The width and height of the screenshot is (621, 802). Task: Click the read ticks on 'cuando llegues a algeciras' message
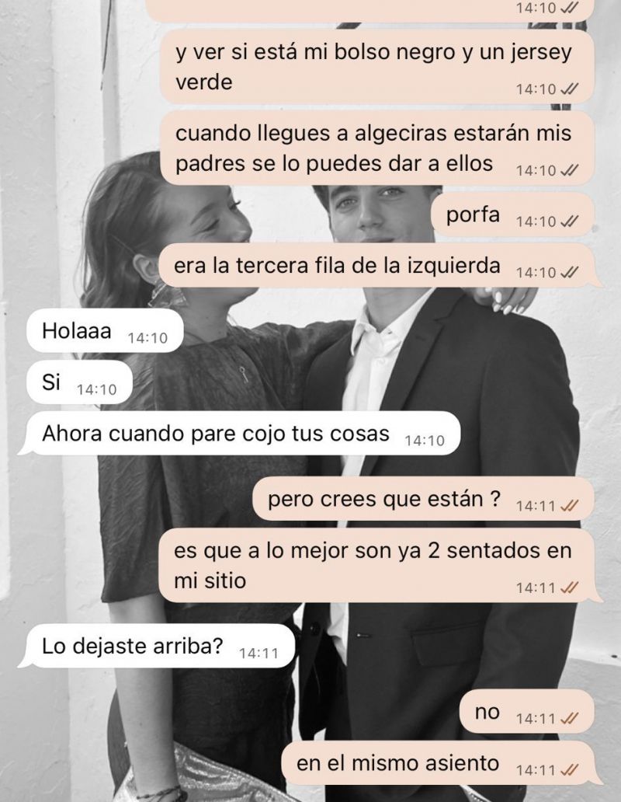[570, 170]
